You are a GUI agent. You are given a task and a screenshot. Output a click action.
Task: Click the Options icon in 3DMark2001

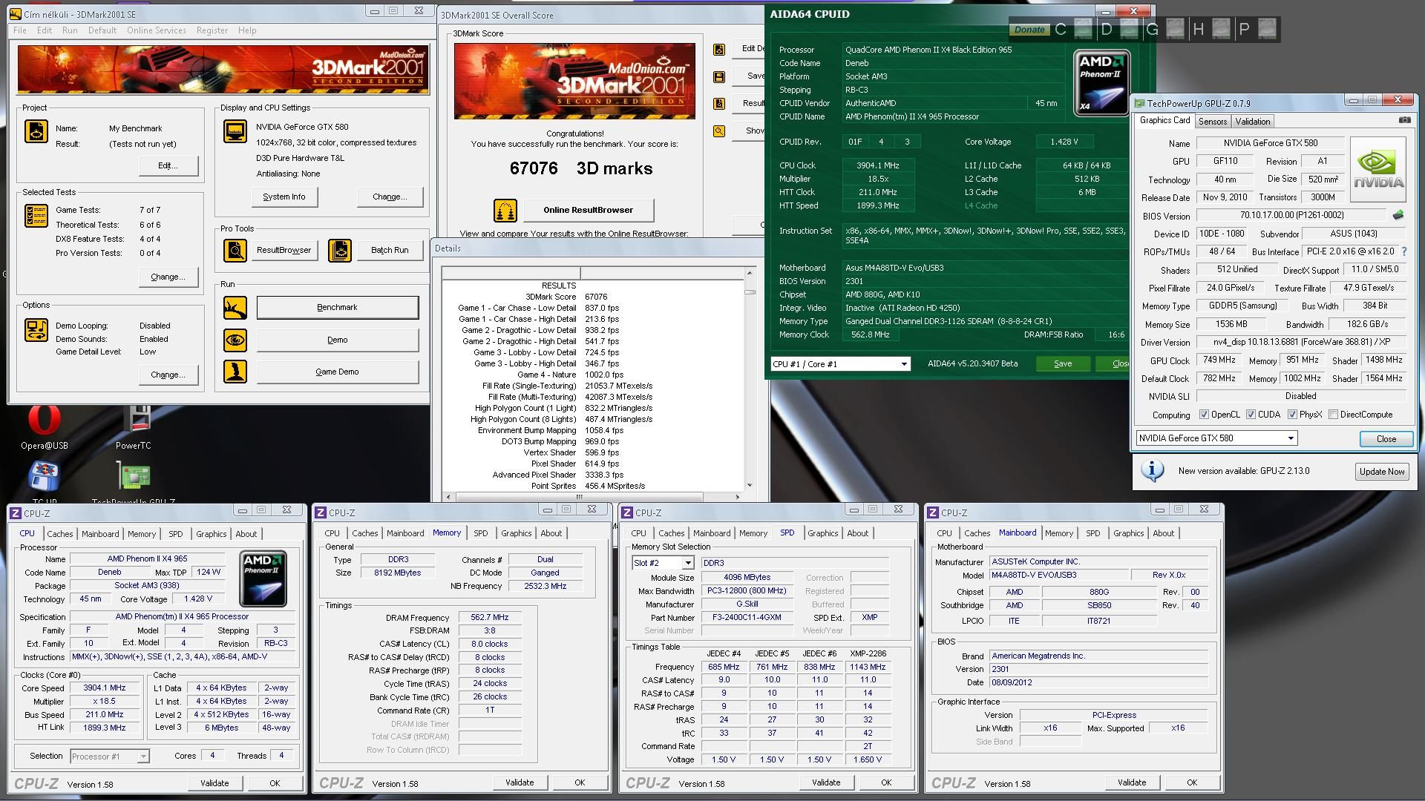click(x=36, y=330)
